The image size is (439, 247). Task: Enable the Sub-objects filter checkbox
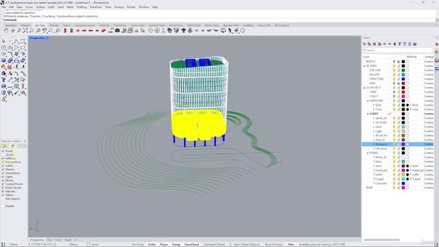pos(3,198)
